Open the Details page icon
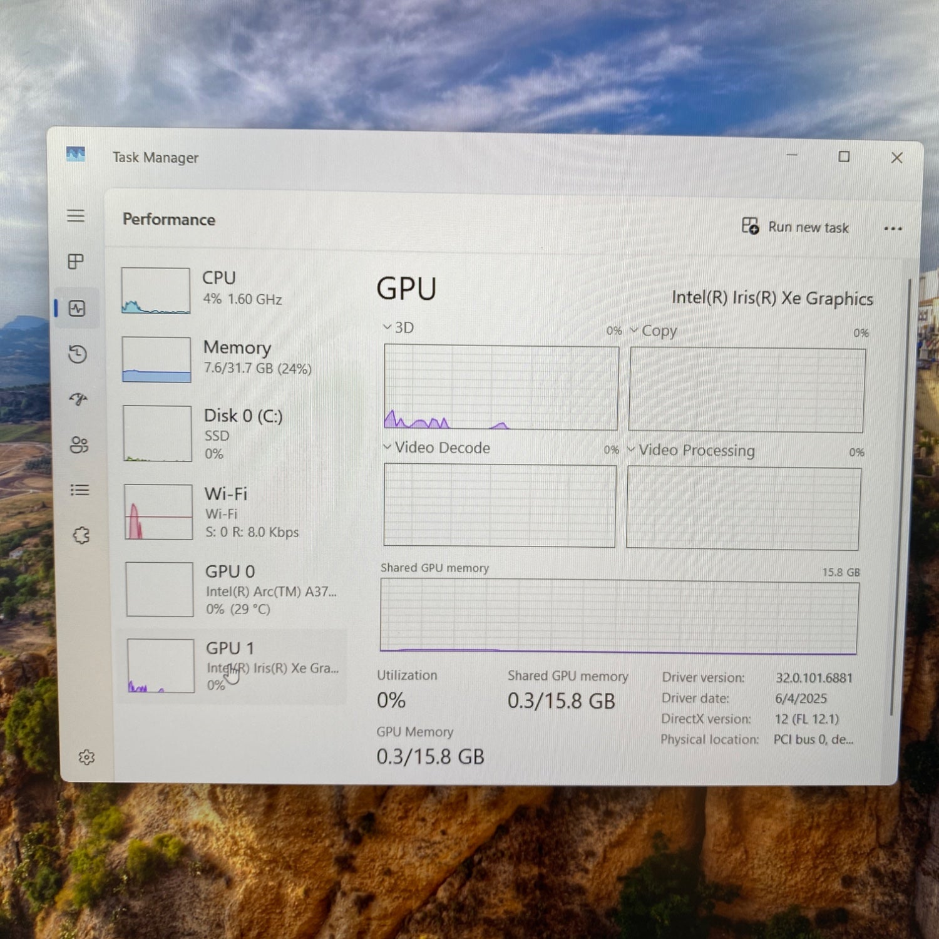 tap(80, 490)
